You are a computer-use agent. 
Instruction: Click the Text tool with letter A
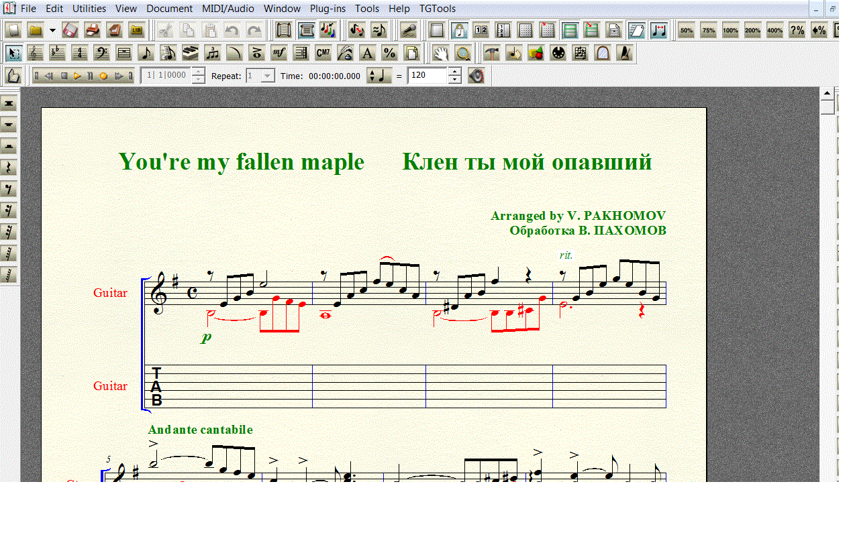[367, 53]
